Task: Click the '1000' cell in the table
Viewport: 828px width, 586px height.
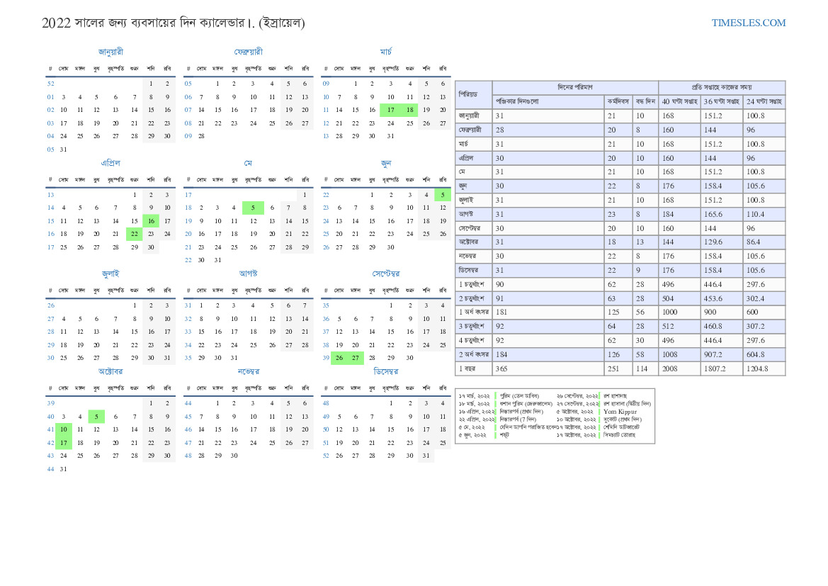Action: click(x=679, y=312)
